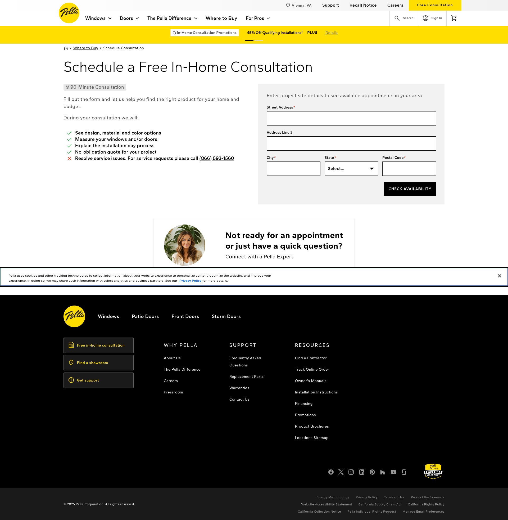Expand the For Pros menu

258,19
